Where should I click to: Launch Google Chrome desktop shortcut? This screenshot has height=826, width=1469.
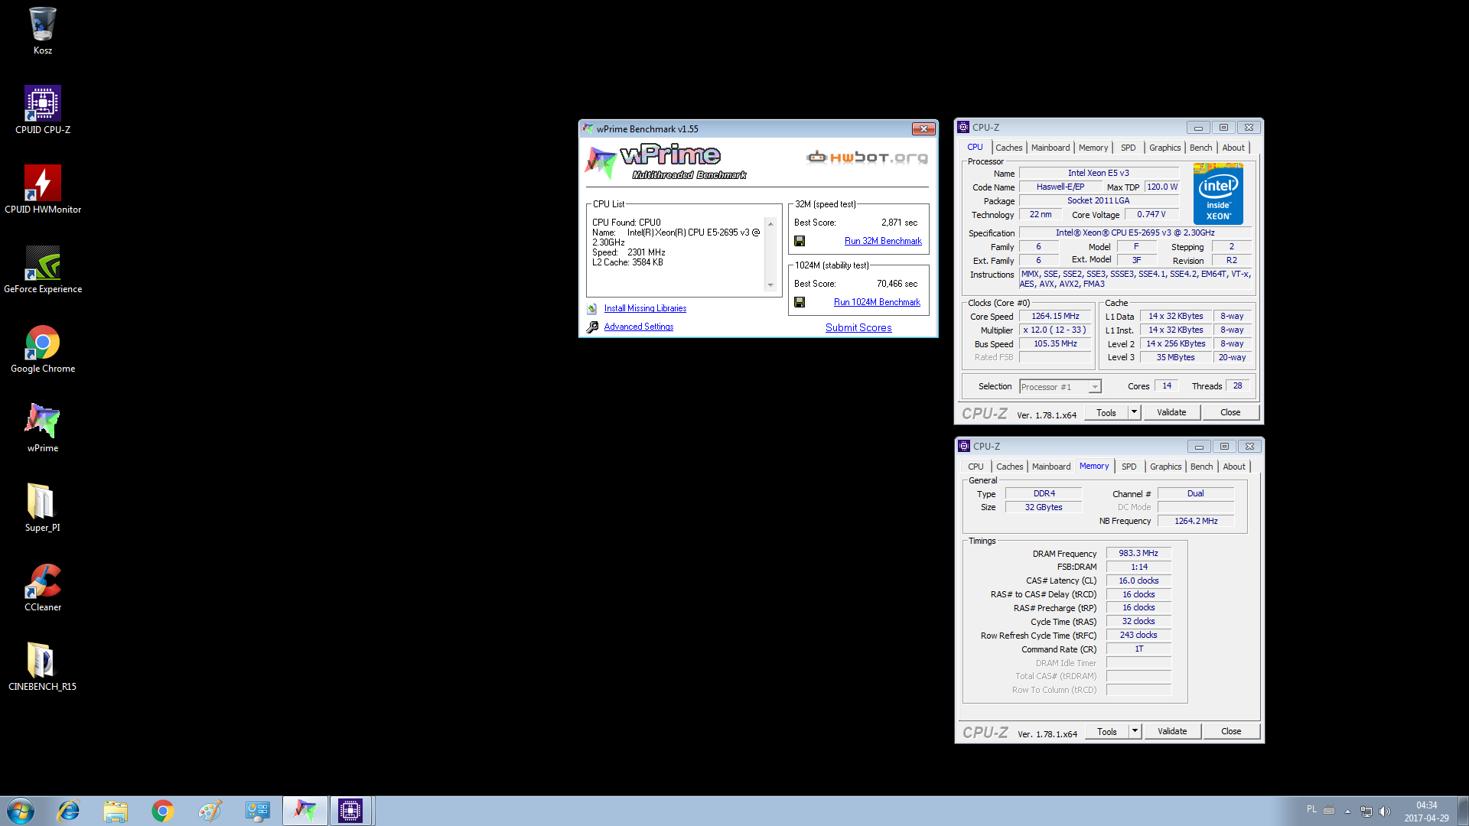point(43,349)
